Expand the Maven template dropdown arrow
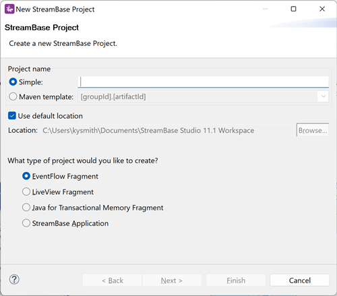The width and height of the screenshot is (337, 296). (x=324, y=96)
